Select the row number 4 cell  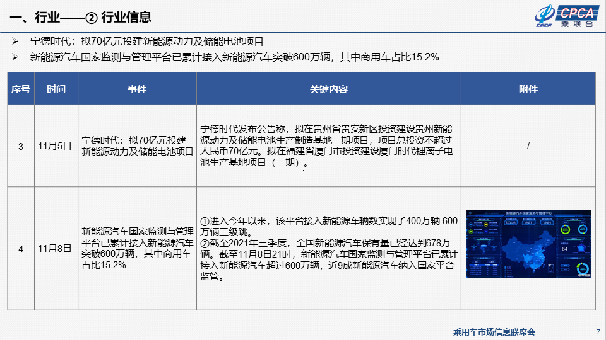[21, 249]
